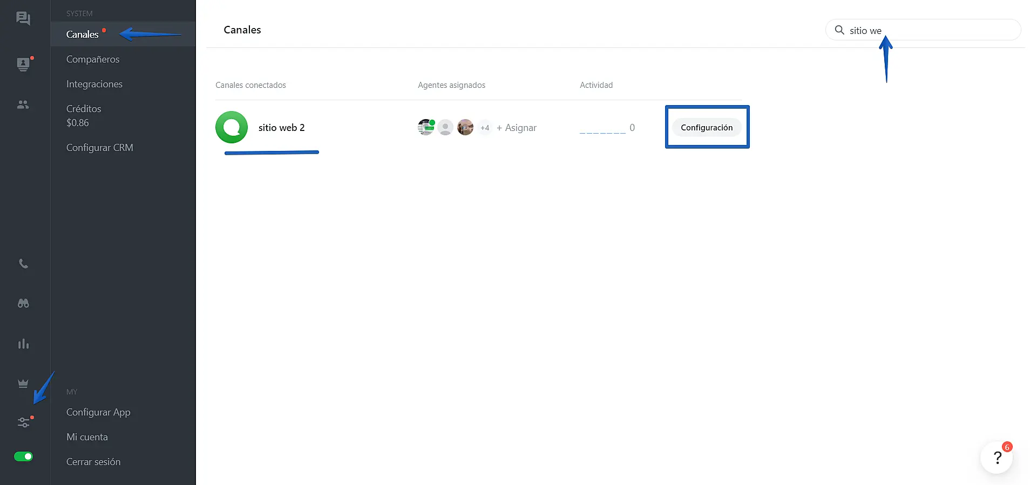This screenshot has width=1030, height=485.
Task: Open the statistics bar chart icon
Action: (x=23, y=343)
